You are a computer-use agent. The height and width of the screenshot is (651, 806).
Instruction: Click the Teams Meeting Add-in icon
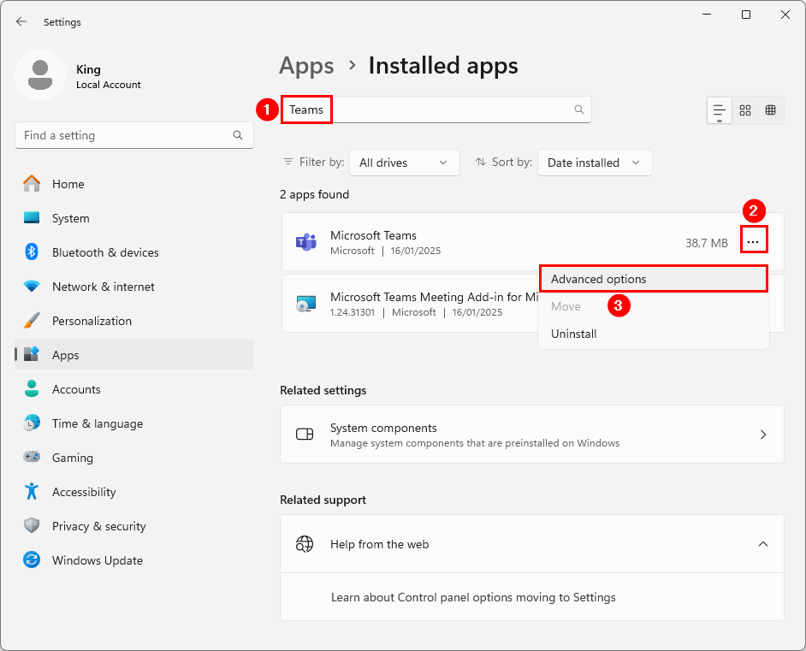(x=305, y=304)
